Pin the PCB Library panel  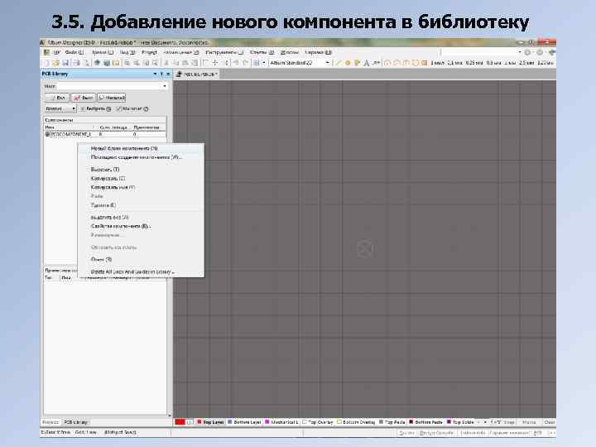(x=161, y=74)
